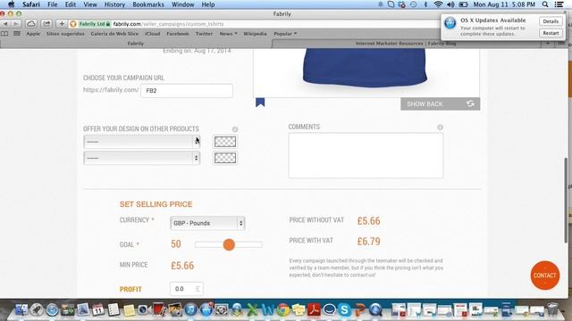The width and height of the screenshot is (572, 321).
Task: Click the Share toolbar icon
Action: (46, 24)
